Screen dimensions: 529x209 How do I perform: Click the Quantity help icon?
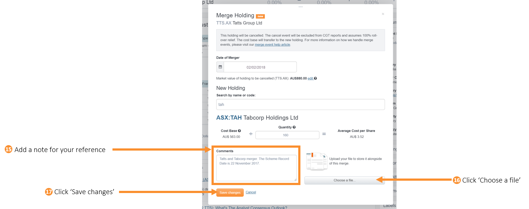[294, 127]
